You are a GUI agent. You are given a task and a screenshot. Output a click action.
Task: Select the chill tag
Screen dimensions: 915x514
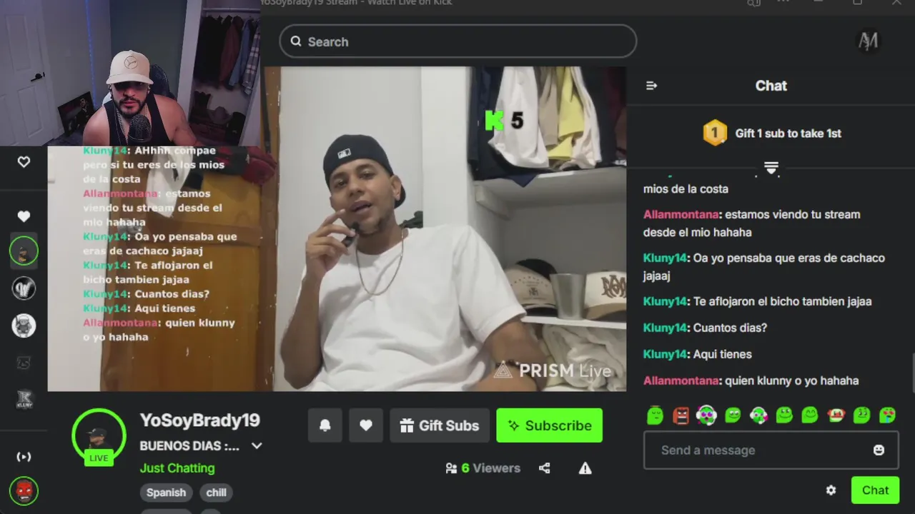pos(217,493)
